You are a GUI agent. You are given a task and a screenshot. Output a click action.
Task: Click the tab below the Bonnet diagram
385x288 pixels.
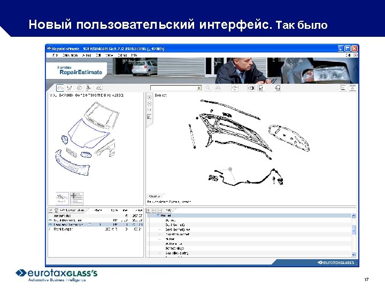coord(155,196)
